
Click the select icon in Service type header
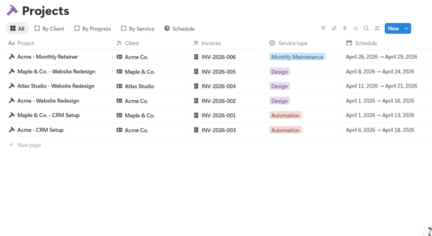coord(272,43)
